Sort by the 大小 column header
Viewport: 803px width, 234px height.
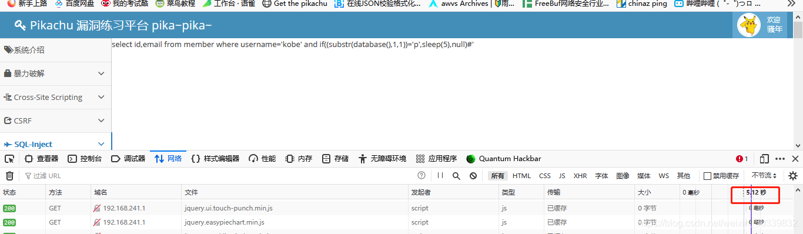[657, 192]
